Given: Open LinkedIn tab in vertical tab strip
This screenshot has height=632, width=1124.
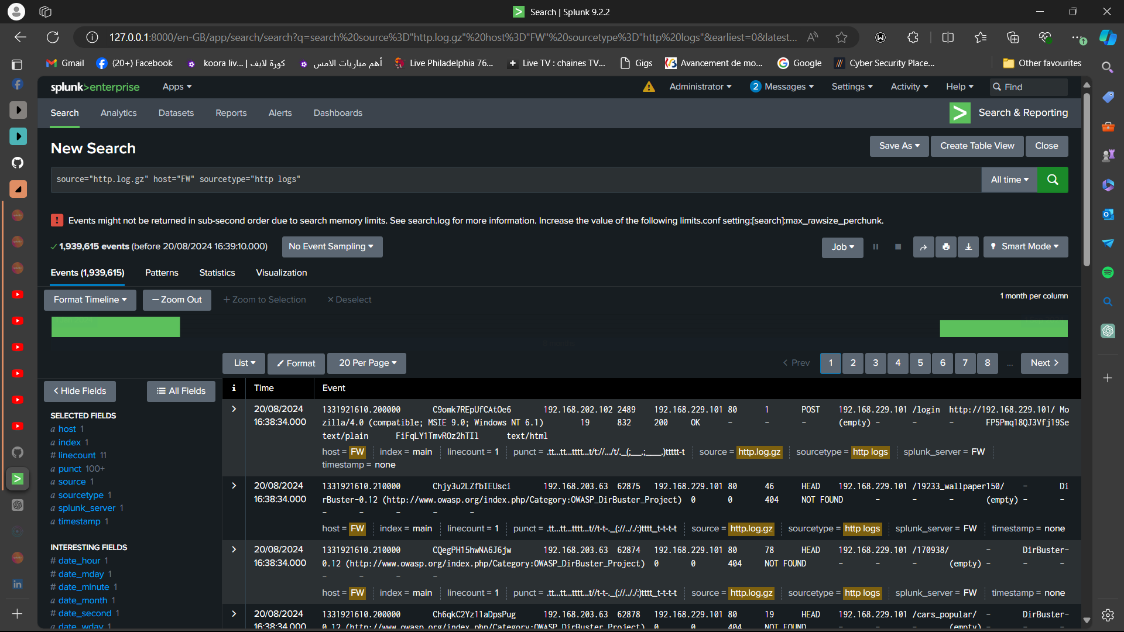Looking at the screenshot, I should (x=18, y=584).
